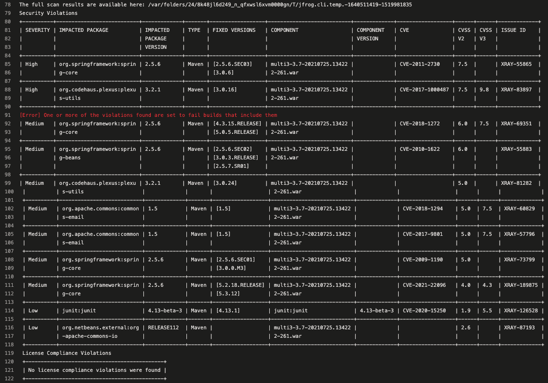The height and width of the screenshot is (383, 548).
Task: Click [3.0.16] fixed version
Action: (x=225, y=90)
